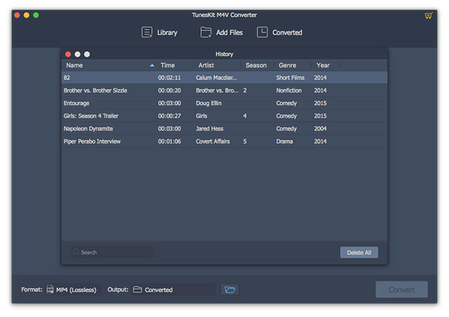Click artist Doug Ellin

pyautogui.click(x=209, y=103)
